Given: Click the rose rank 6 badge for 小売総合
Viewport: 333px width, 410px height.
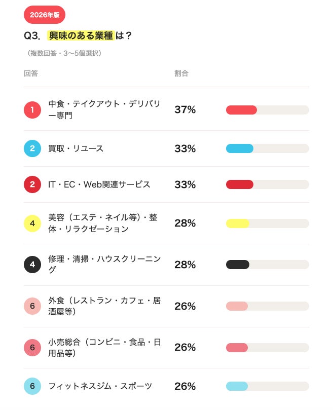Looking at the screenshot, I should (x=32, y=348).
